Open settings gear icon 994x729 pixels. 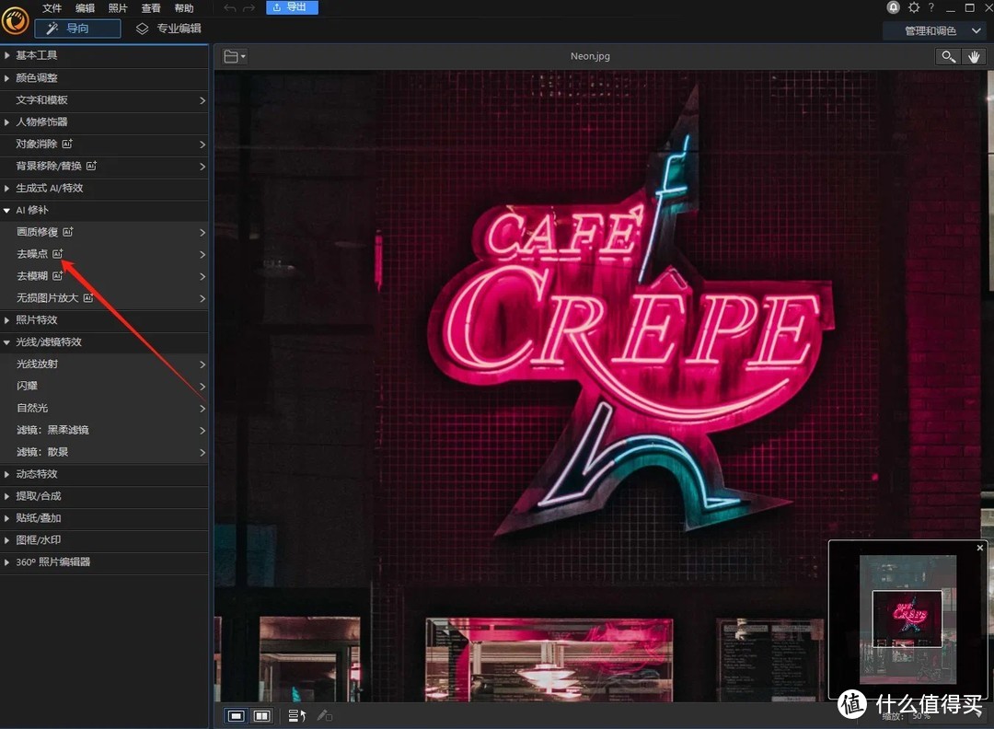tap(914, 7)
